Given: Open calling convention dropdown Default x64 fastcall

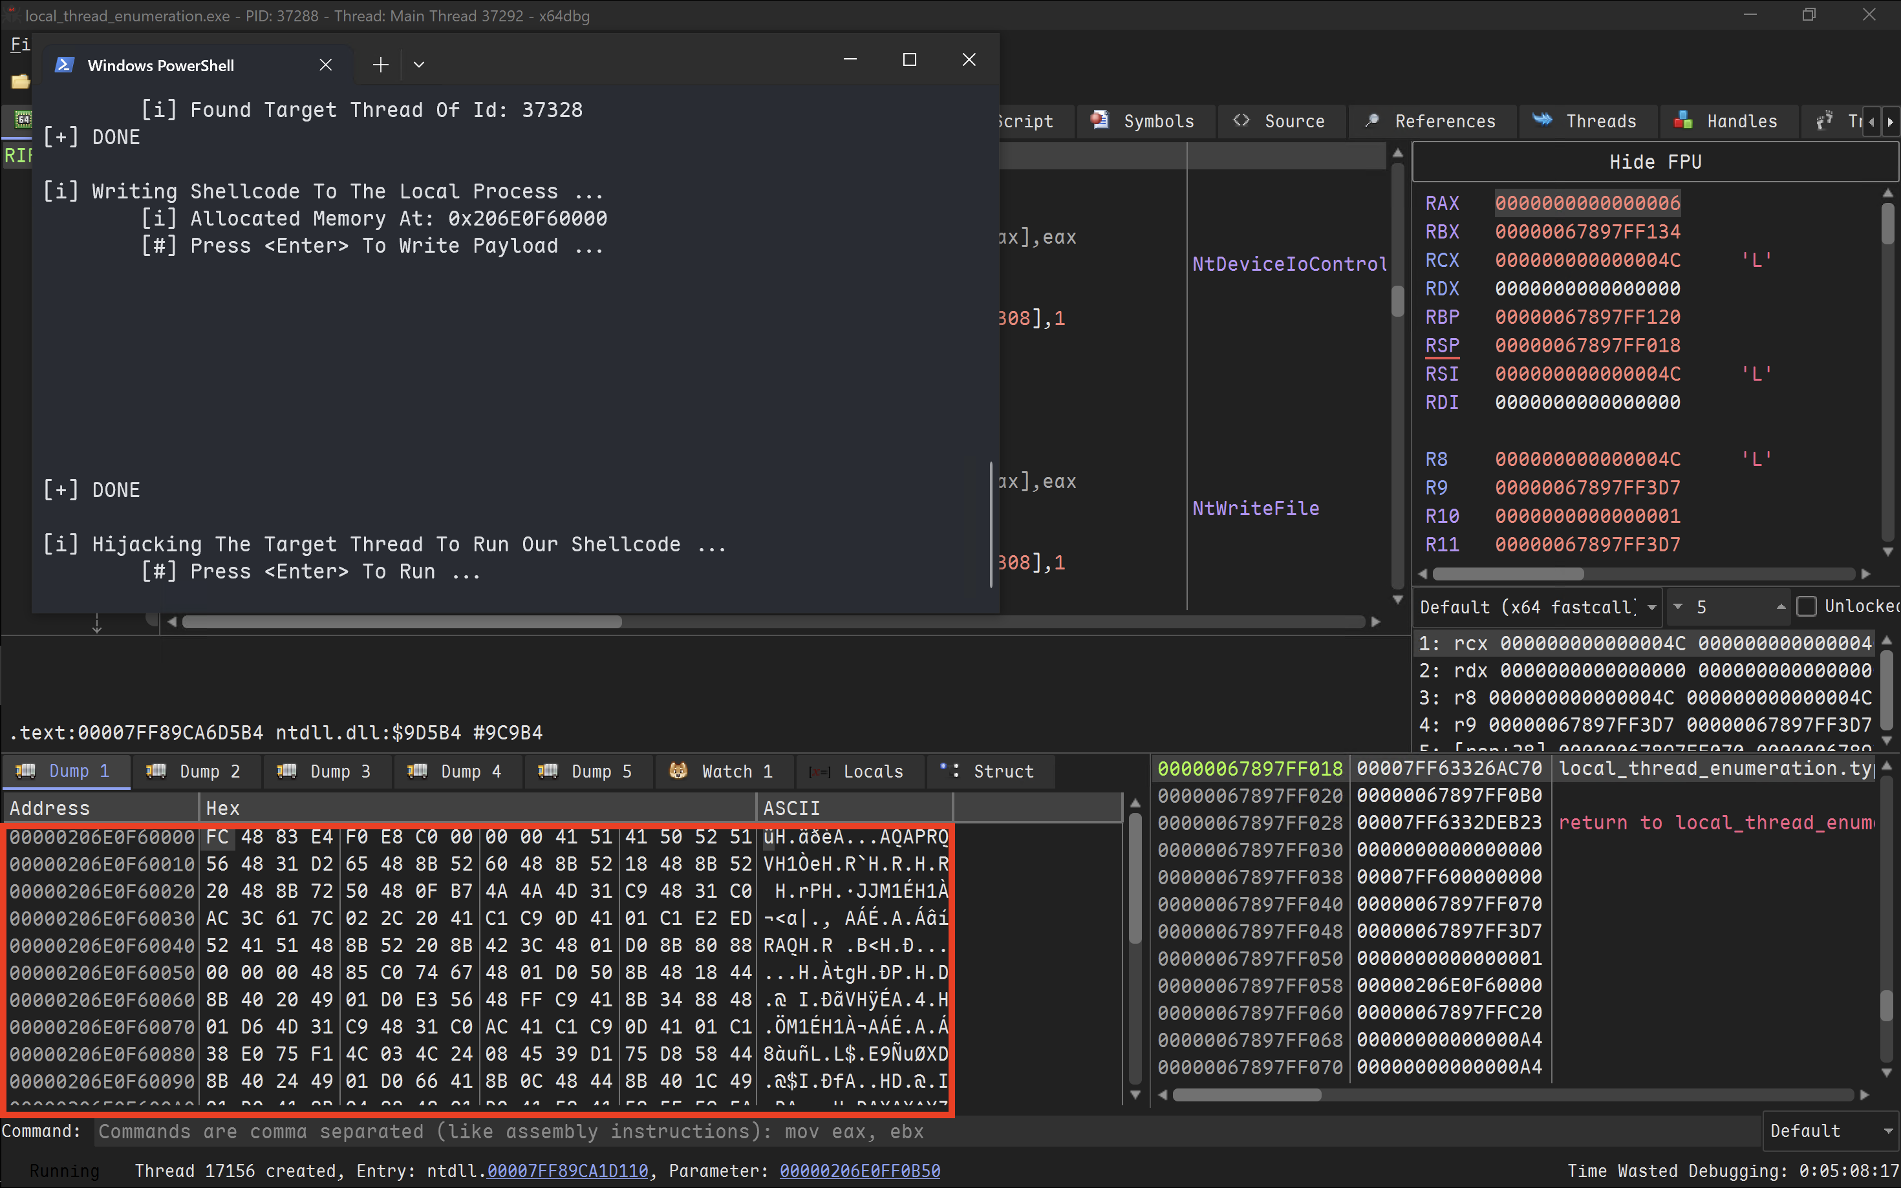Looking at the screenshot, I should click(x=1537, y=608).
